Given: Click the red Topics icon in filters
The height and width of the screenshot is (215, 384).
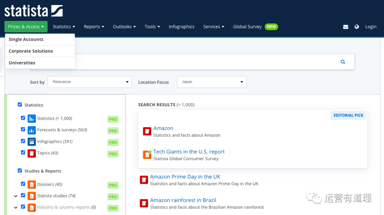Looking at the screenshot, I should (x=32, y=153).
